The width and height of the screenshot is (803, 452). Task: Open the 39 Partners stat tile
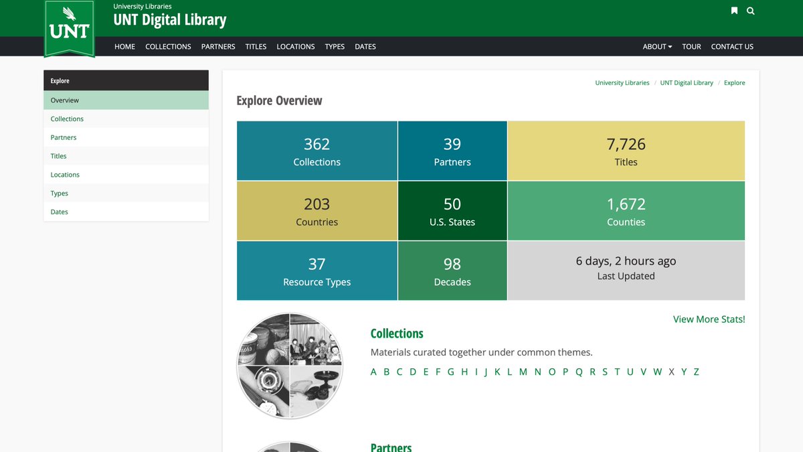(x=452, y=151)
